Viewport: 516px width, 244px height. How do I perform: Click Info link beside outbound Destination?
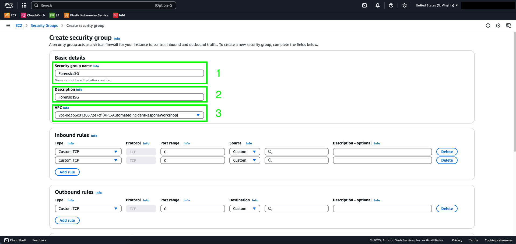click(255, 200)
